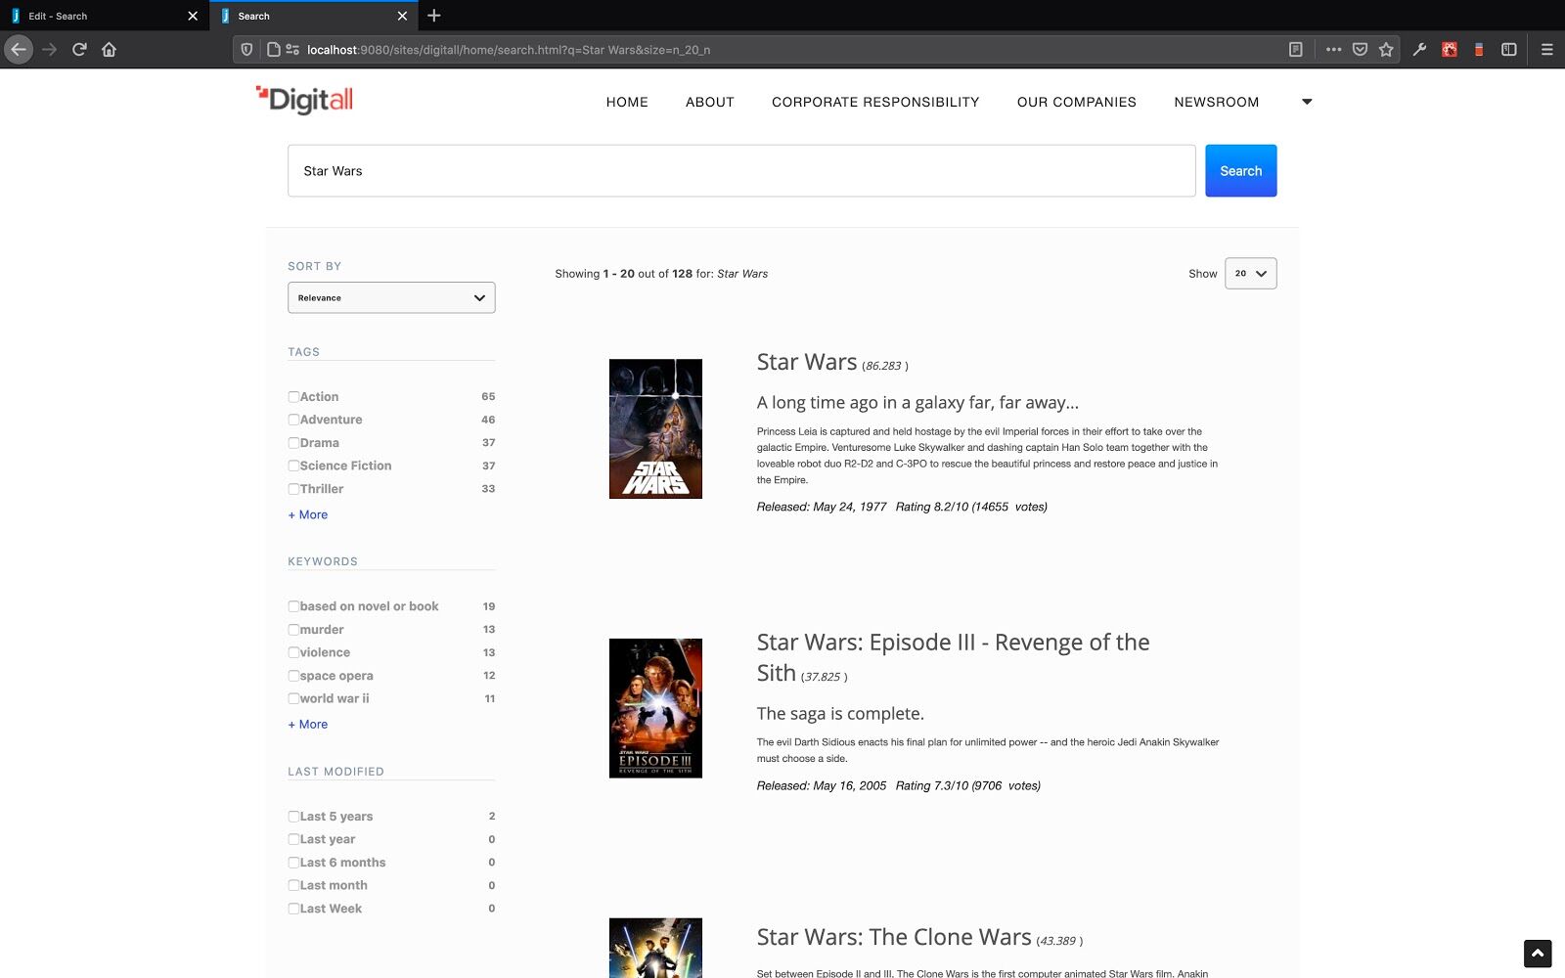Tick the space opera keyword filter
The image size is (1565, 978).
[x=293, y=676]
